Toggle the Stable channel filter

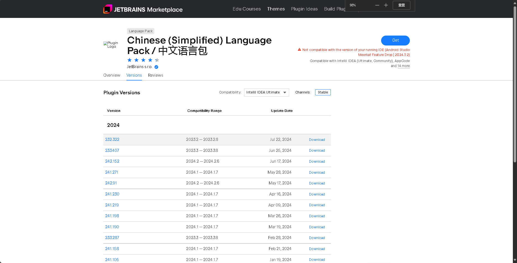coord(323,92)
